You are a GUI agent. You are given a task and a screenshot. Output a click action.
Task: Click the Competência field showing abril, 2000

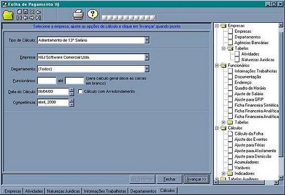coord(53,102)
